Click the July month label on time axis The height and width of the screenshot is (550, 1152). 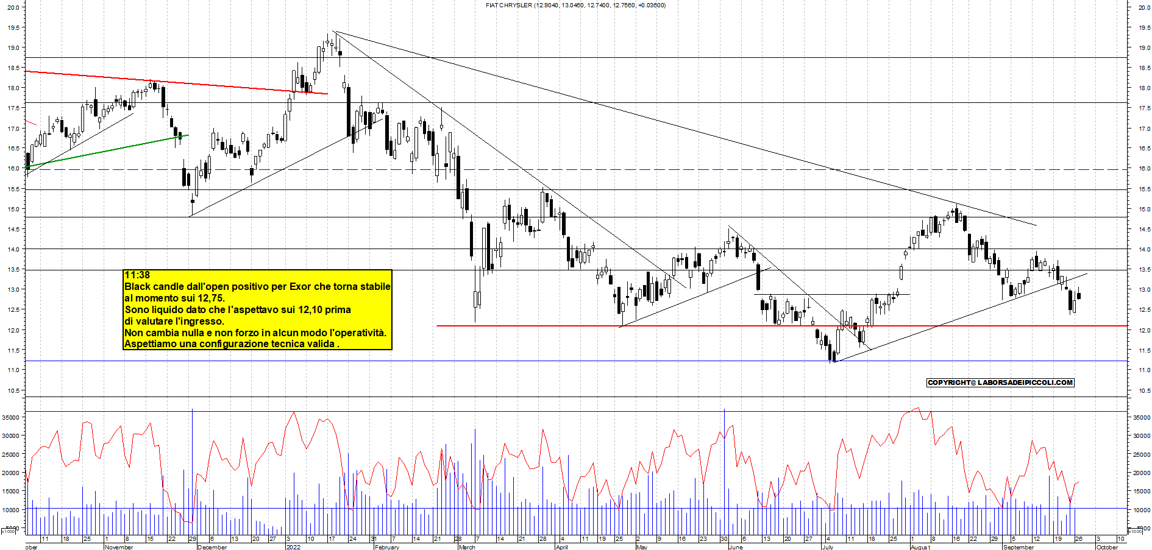tap(827, 547)
